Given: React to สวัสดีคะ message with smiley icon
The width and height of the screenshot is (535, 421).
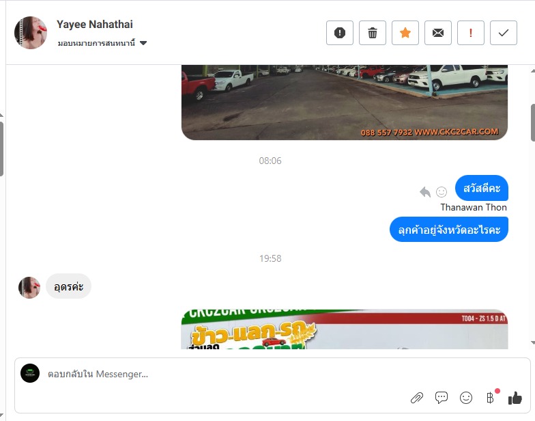Looking at the screenshot, I should point(441,191).
